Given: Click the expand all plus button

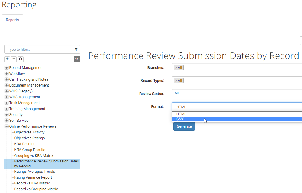Looking at the screenshot, I should click(7, 59).
